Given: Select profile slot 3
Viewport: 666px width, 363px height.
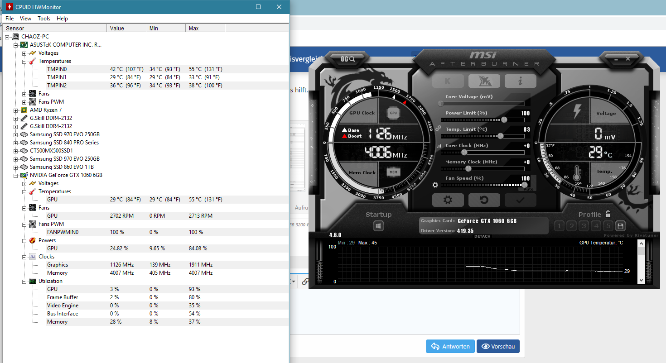Looking at the screenshot, I should (x=584, y=226).
